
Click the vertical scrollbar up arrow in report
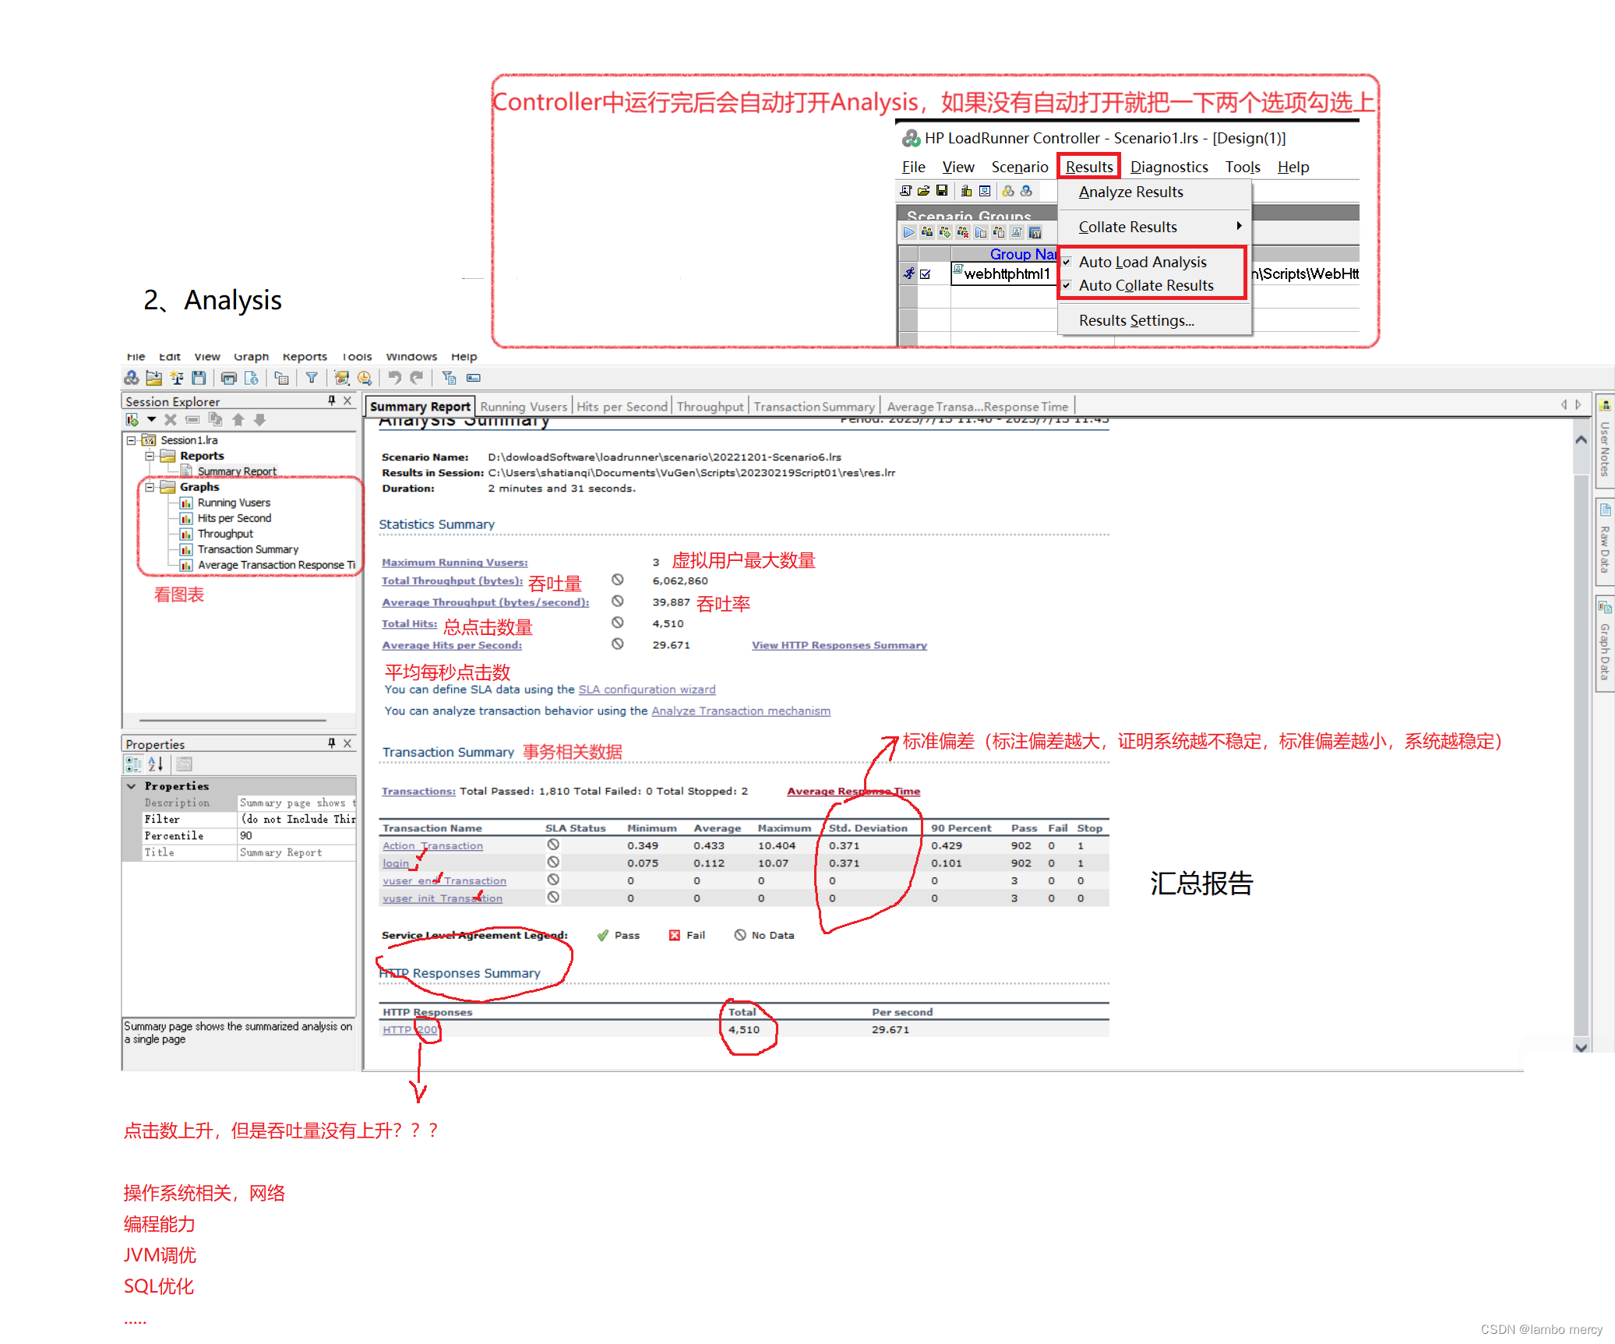(1581, 439)
